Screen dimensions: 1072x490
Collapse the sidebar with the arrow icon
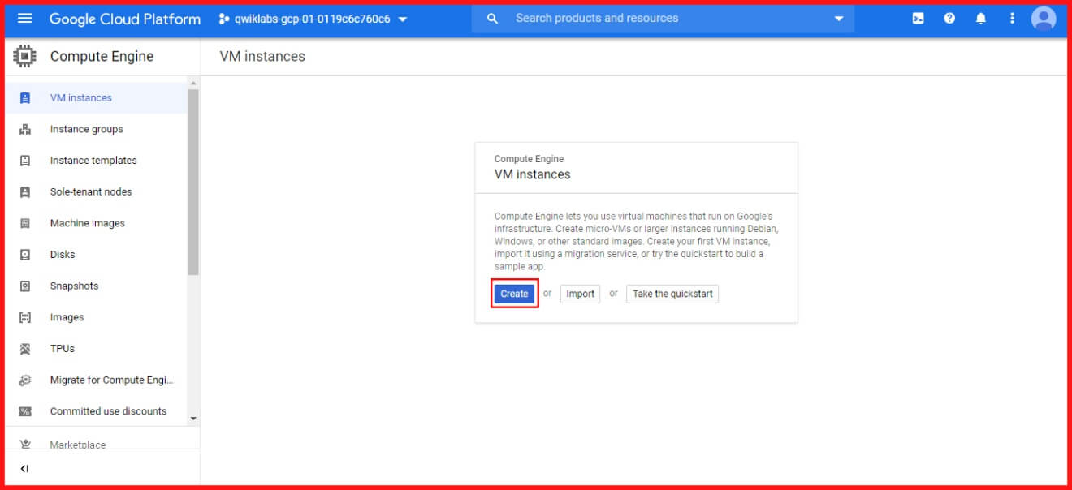point(24,469)
